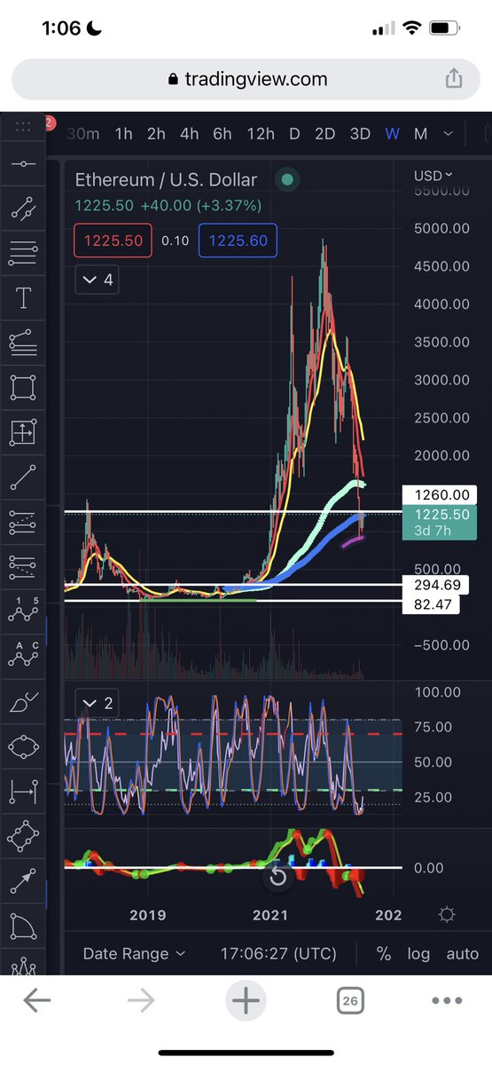
Task: Toggle log scale mode
Action: (x=418, y=954)
